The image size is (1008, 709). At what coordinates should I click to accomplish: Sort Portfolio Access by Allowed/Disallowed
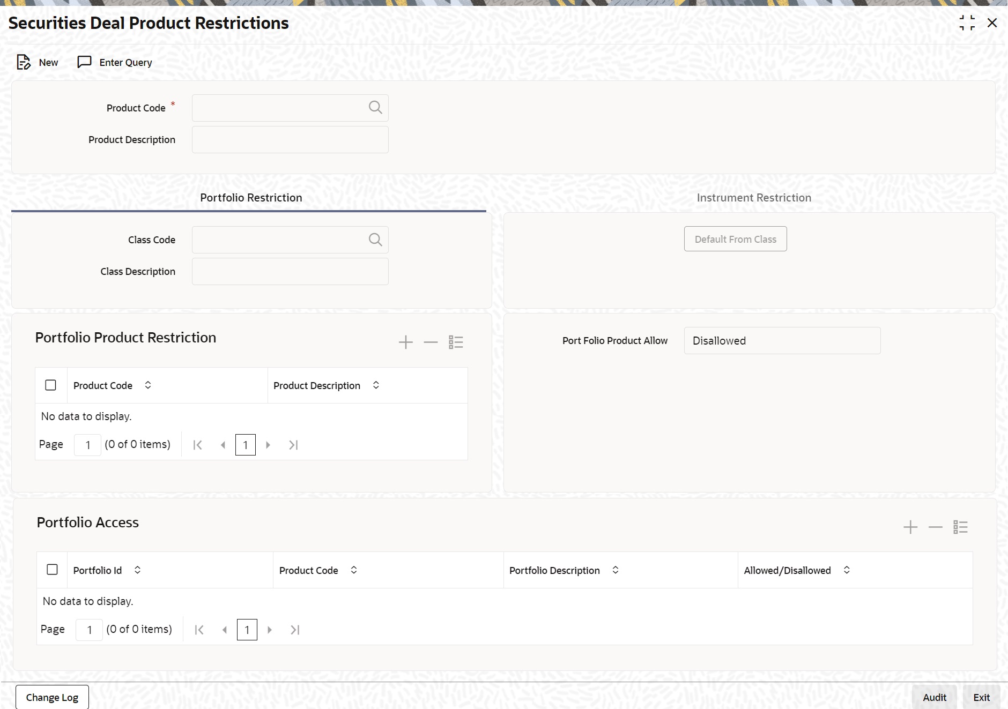tap(847, 570)
